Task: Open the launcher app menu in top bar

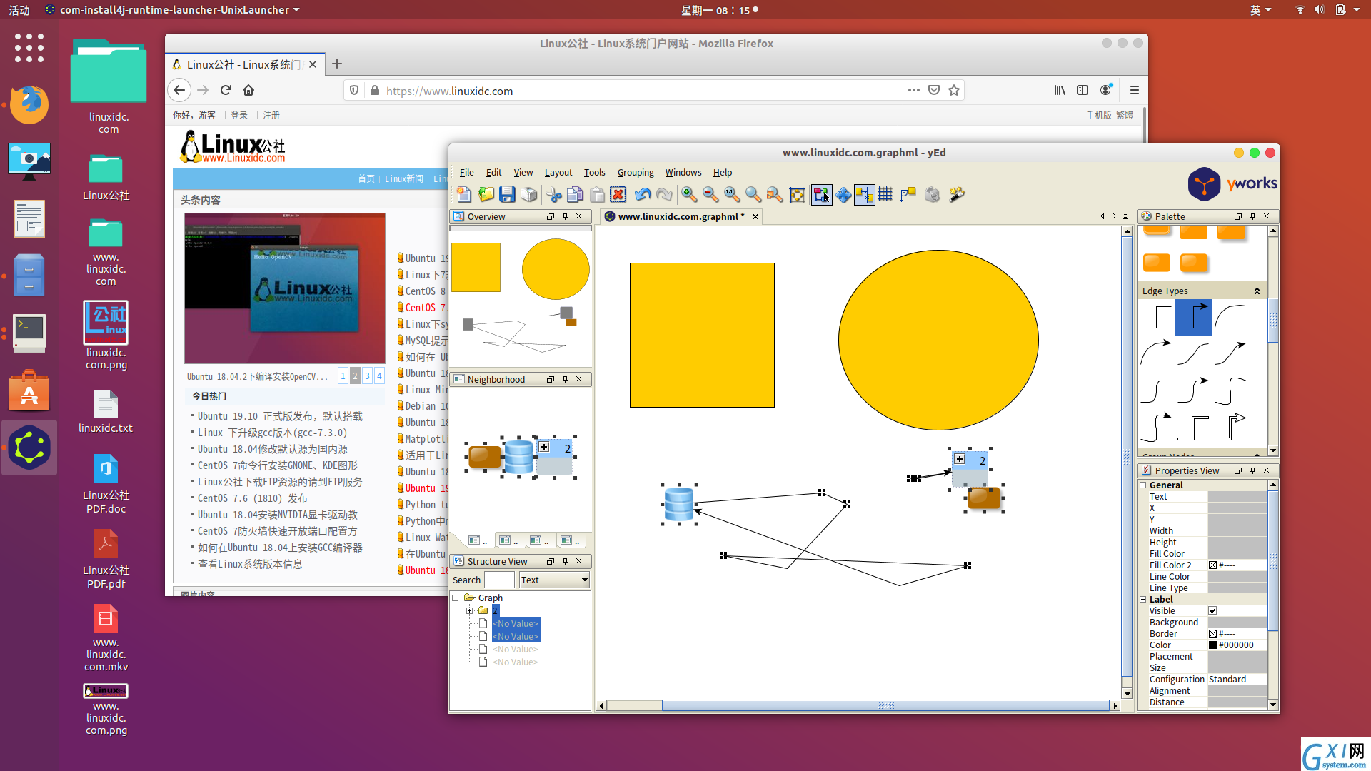Action: pyautogui.click(x=172, y=10)
